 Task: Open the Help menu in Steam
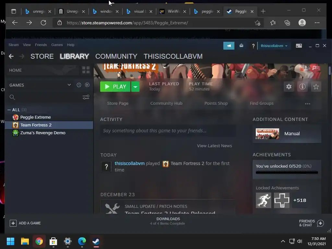point(71,45)
